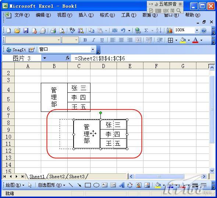This screenshot has height=198, width=217.
Task: Expand the SnagIt 窗口 capture dropdown
Action: tap(93, 49)
